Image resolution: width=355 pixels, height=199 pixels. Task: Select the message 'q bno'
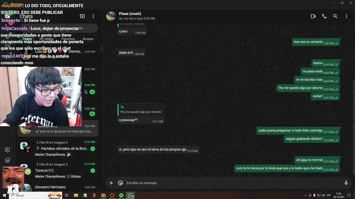(132, 32)
